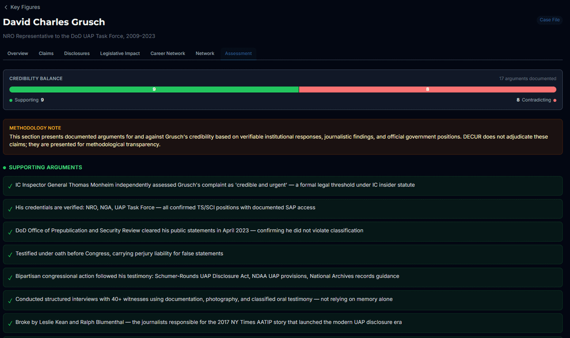The image size is (570, 338).
Task: Click checkmark beside Leslie Kean journalists argument
Action: (10, 323)
